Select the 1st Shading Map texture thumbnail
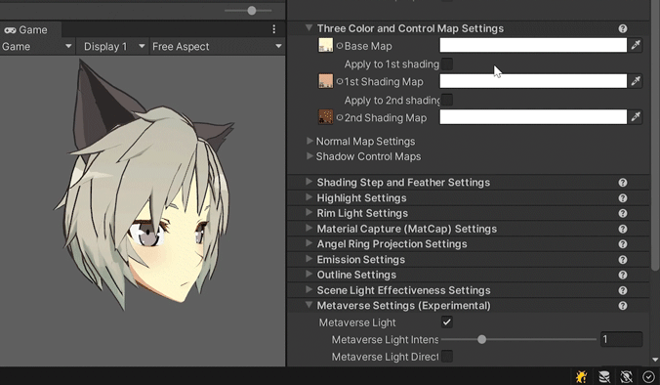The image size is (660, 385). point(325,81)
